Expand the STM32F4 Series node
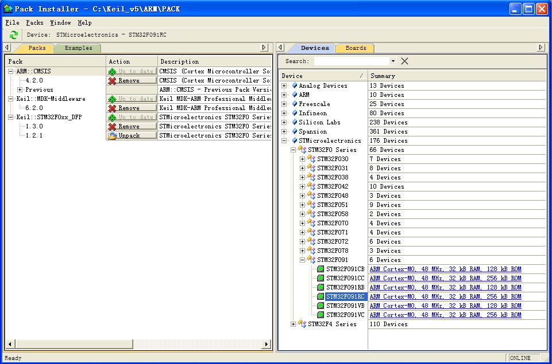This screenshot has width=552, height=364. click(294, 324)
